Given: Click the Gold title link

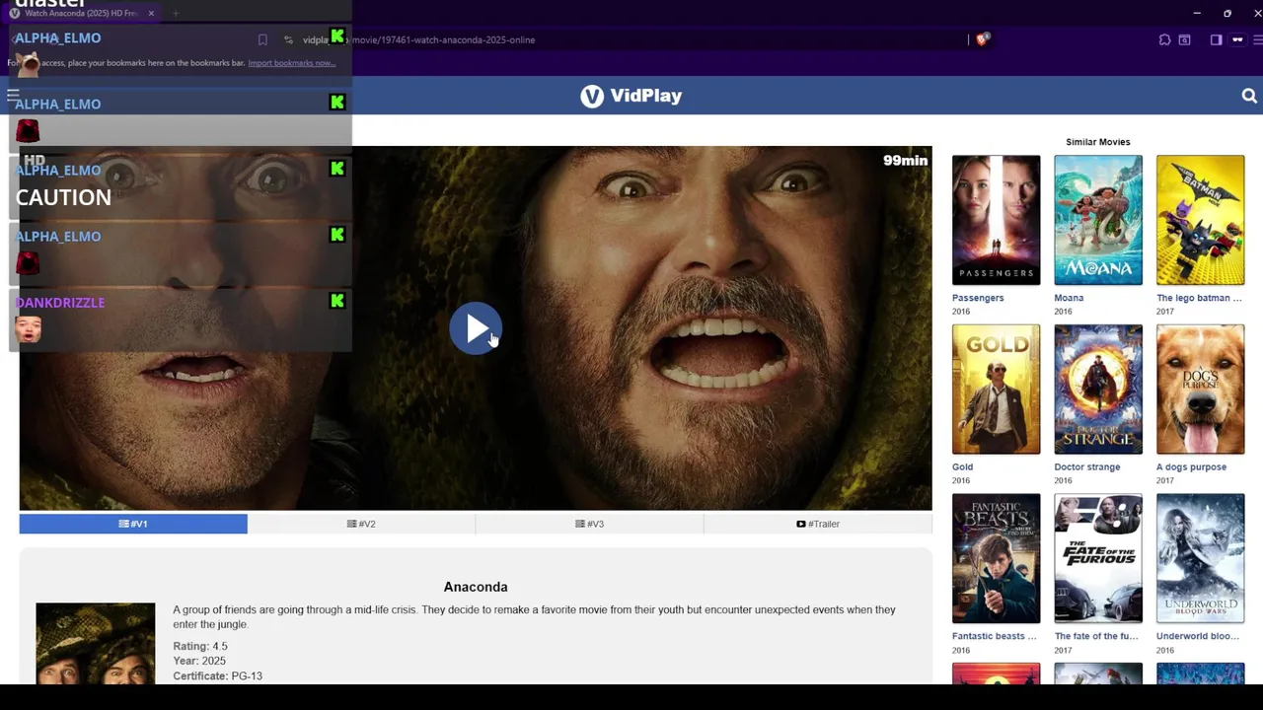Looking at the screenshot, I should 962,467.
